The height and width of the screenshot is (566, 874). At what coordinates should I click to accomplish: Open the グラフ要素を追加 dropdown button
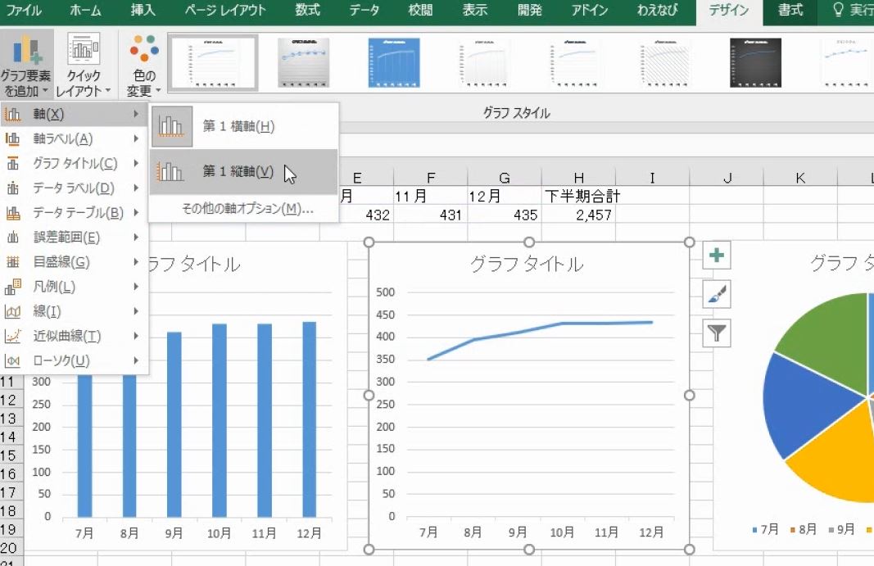(26, 65)
